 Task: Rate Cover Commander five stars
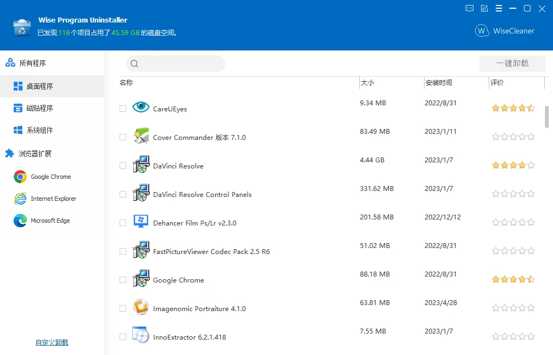click(531, 136)
